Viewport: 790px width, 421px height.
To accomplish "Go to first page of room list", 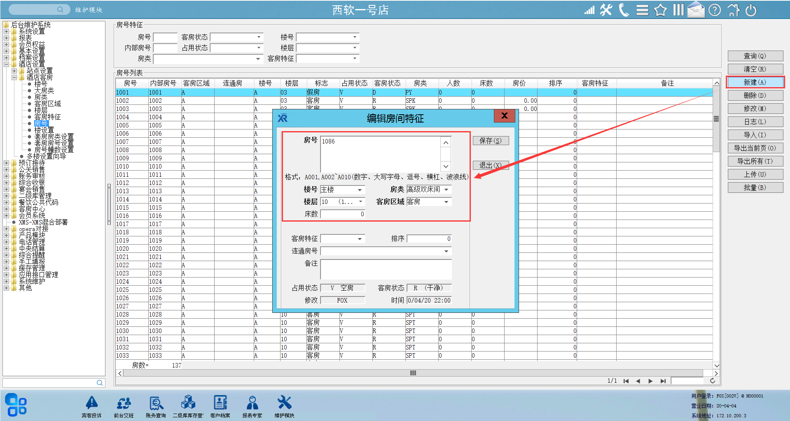I will (626, 381).
